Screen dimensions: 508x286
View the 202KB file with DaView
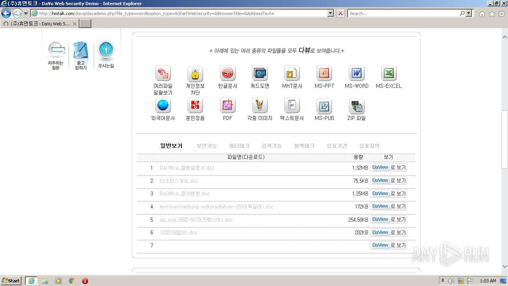389,232
